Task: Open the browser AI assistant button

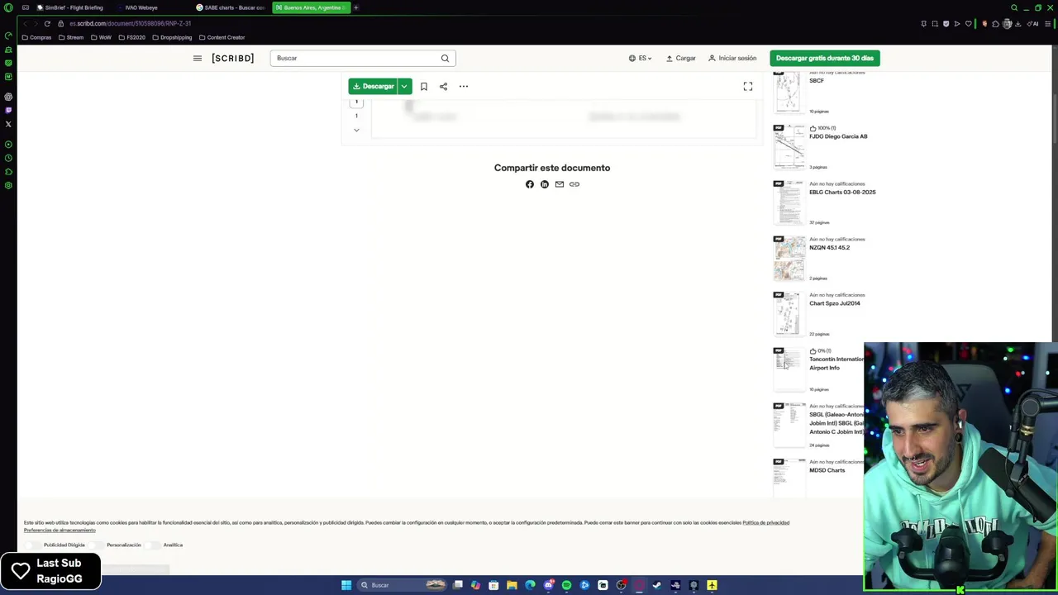Action: (1033, 23)
